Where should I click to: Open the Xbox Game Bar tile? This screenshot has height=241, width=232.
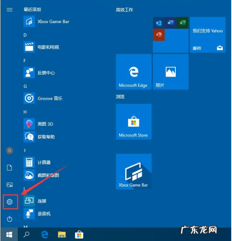click(x=134, y=172)
